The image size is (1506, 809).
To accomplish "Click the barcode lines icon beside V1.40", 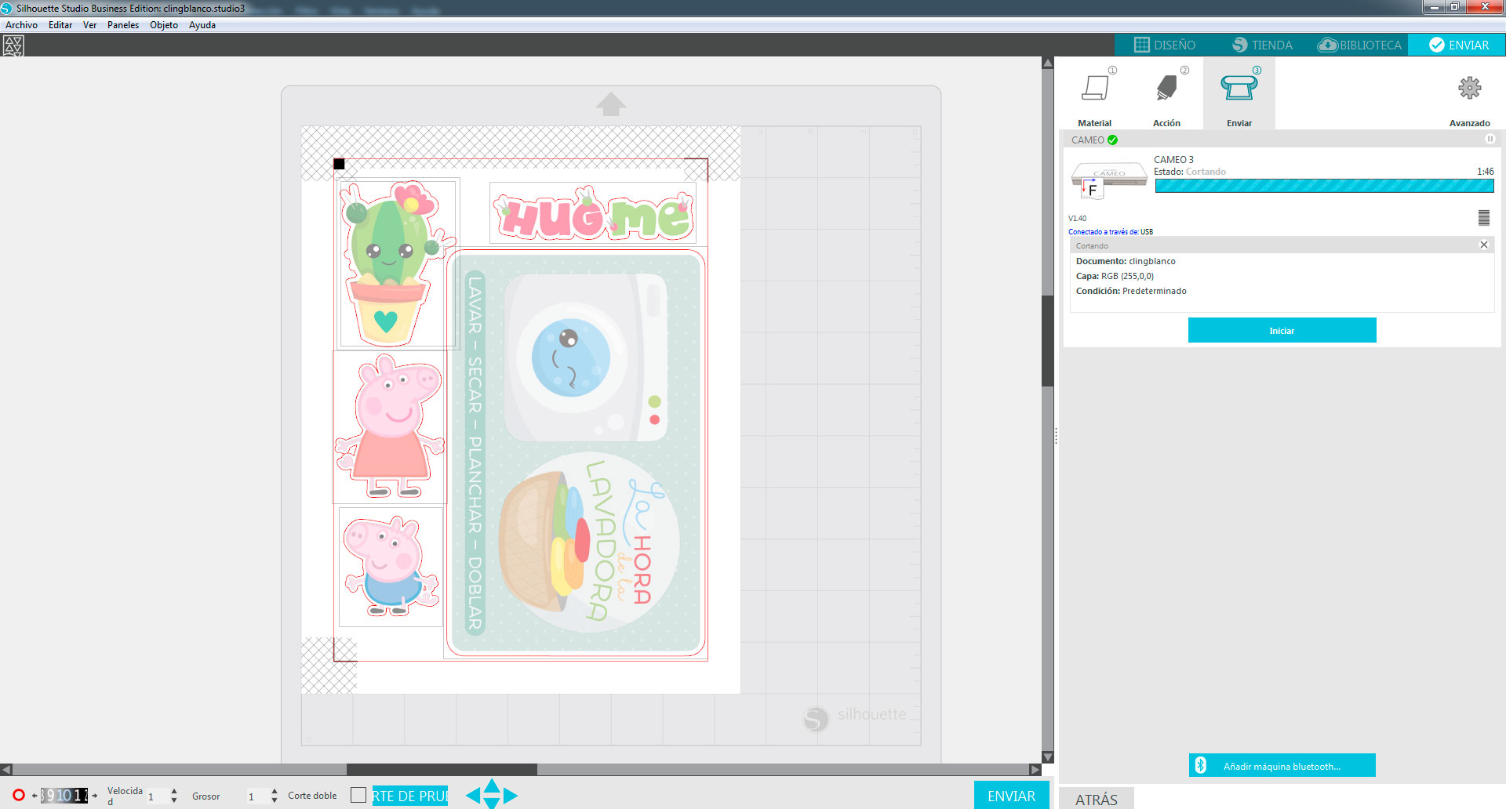I will pos(1483,217).
